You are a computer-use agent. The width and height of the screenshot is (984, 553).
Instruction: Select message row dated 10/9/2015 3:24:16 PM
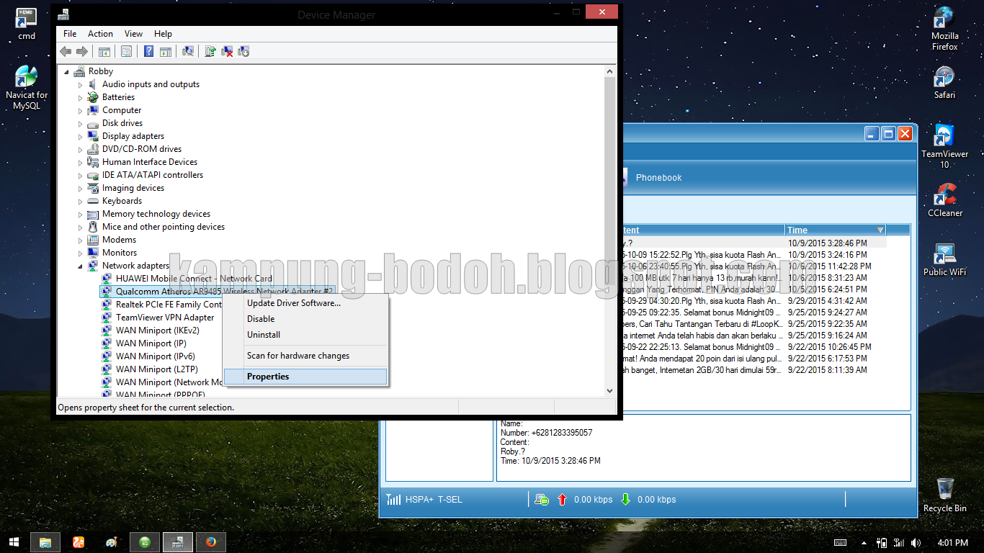point(753,255)
